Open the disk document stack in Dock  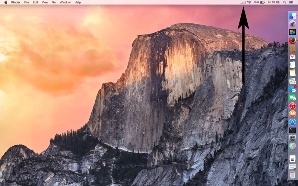292,158
